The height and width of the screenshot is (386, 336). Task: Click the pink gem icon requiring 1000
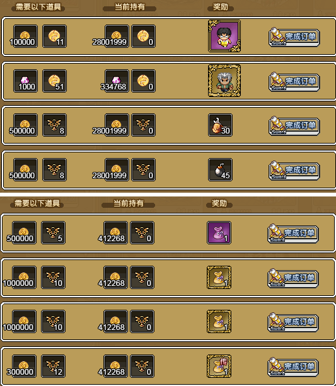[x=26, y=81]
